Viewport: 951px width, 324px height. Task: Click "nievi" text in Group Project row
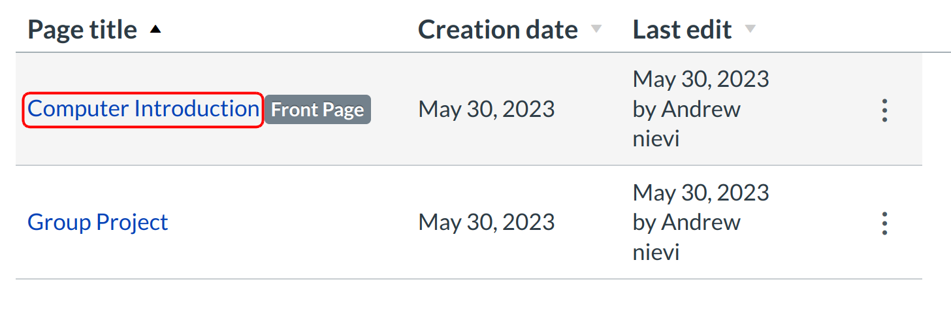click(656, 252)
